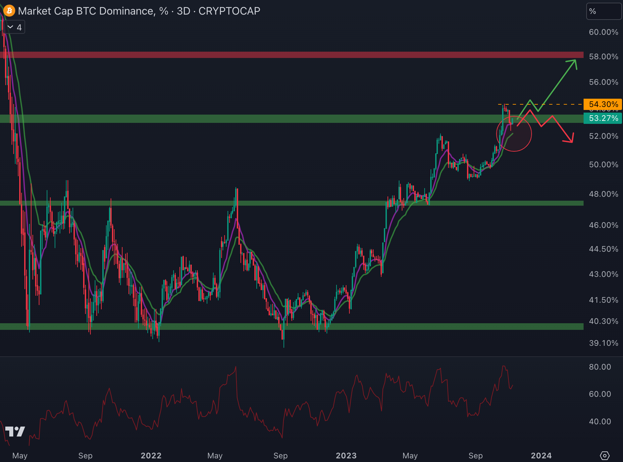
Task: Click the TradingView logo watermark
Action: tap(15, 431)
